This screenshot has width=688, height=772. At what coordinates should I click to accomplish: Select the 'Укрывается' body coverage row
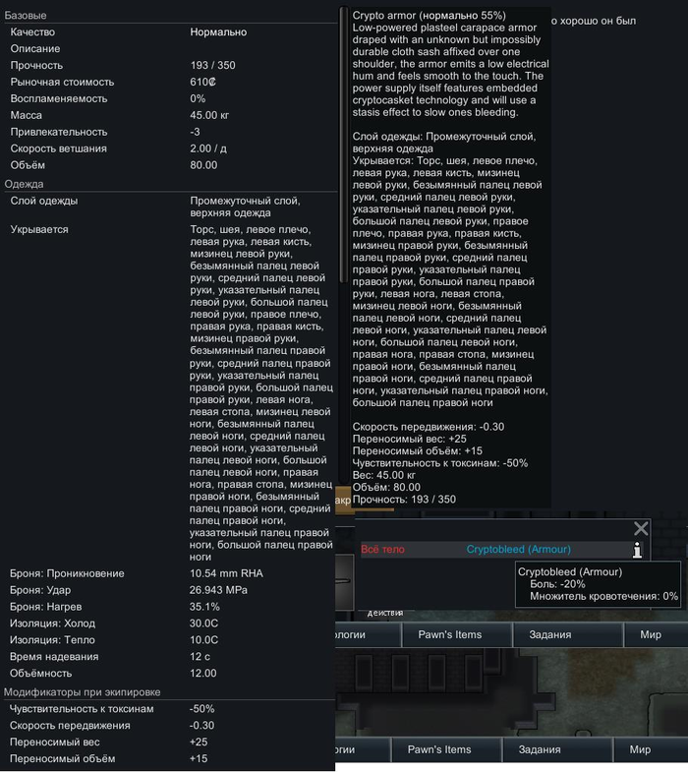pyautogui.click(x=170, y=393)
